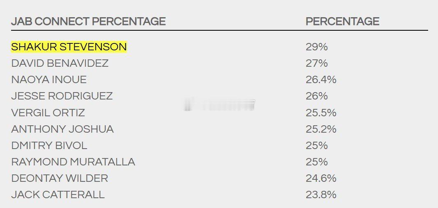The image size is (438, 208).
Task: Click on Raymond Muratalla's name
Action: 73,162
